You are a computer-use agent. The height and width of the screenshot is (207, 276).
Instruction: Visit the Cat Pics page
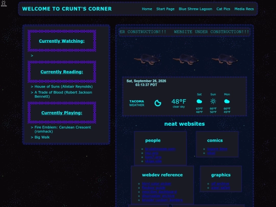[x=223, y=9]
